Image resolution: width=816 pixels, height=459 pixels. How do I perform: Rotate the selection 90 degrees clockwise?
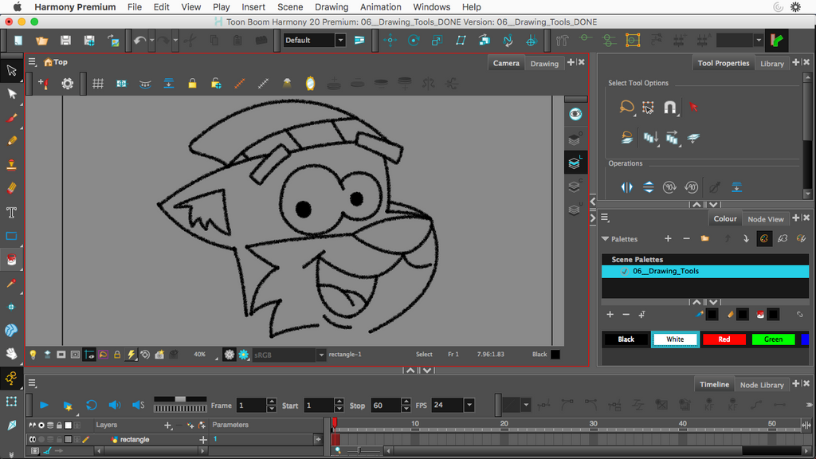[669, 186]
